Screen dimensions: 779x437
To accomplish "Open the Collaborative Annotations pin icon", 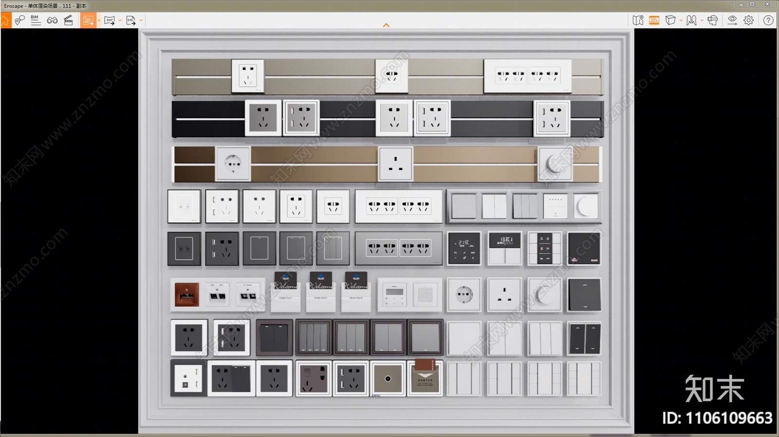I will point(20,20).
